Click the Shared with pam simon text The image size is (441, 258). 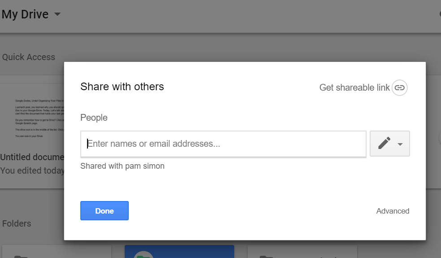(x=122, y=166)
